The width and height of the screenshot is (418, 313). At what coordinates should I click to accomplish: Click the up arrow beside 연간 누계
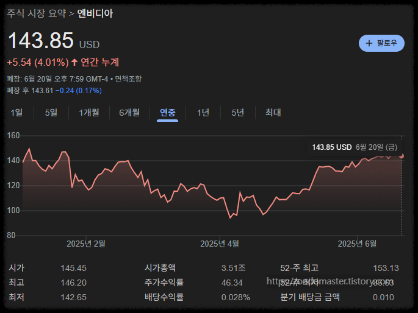(74, 62)
